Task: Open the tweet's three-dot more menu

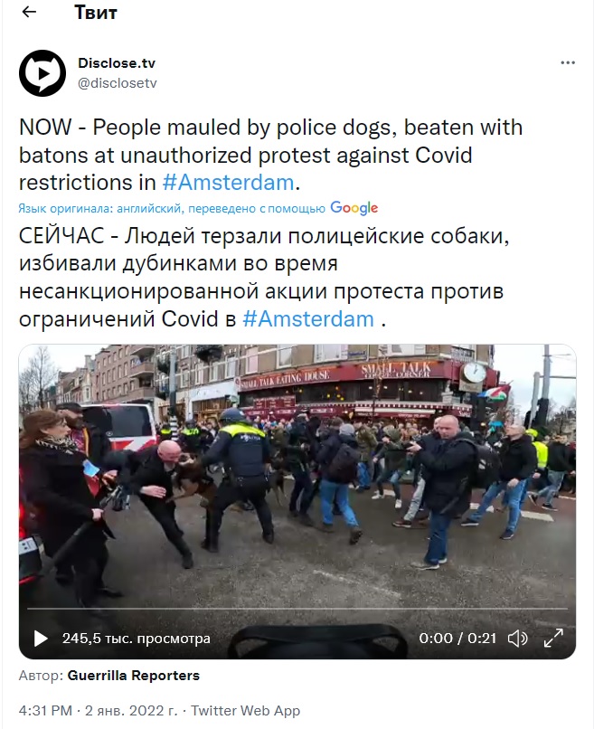Action: tap(568, 62)
